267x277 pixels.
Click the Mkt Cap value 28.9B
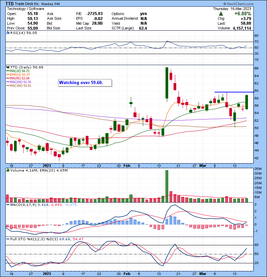click(x=97, y=23)
